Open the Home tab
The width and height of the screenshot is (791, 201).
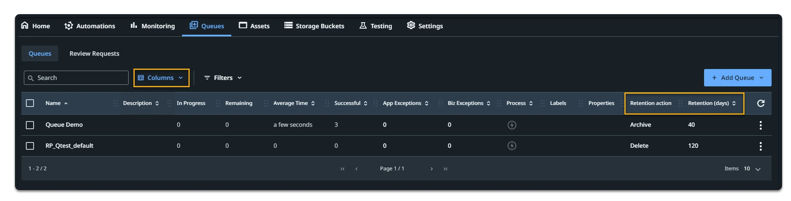[36, 26]
